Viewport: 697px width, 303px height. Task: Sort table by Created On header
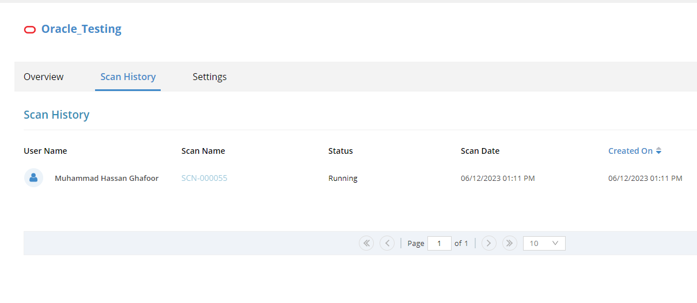(630, 151)
